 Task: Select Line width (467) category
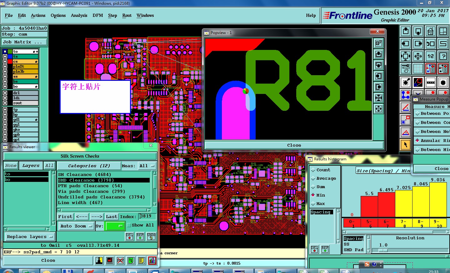coord(104,203)
